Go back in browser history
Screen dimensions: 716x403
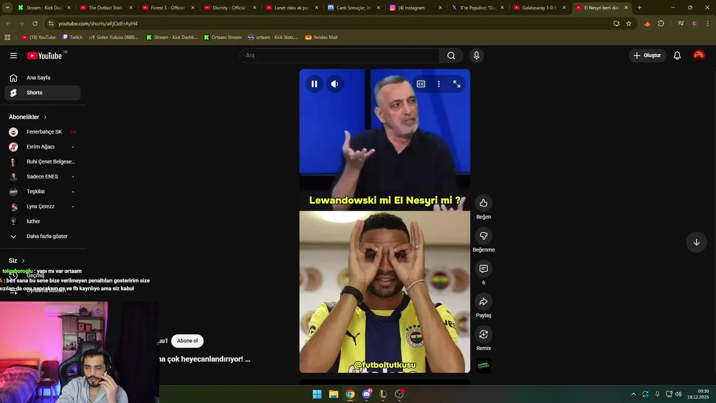(x=8, y=24)
